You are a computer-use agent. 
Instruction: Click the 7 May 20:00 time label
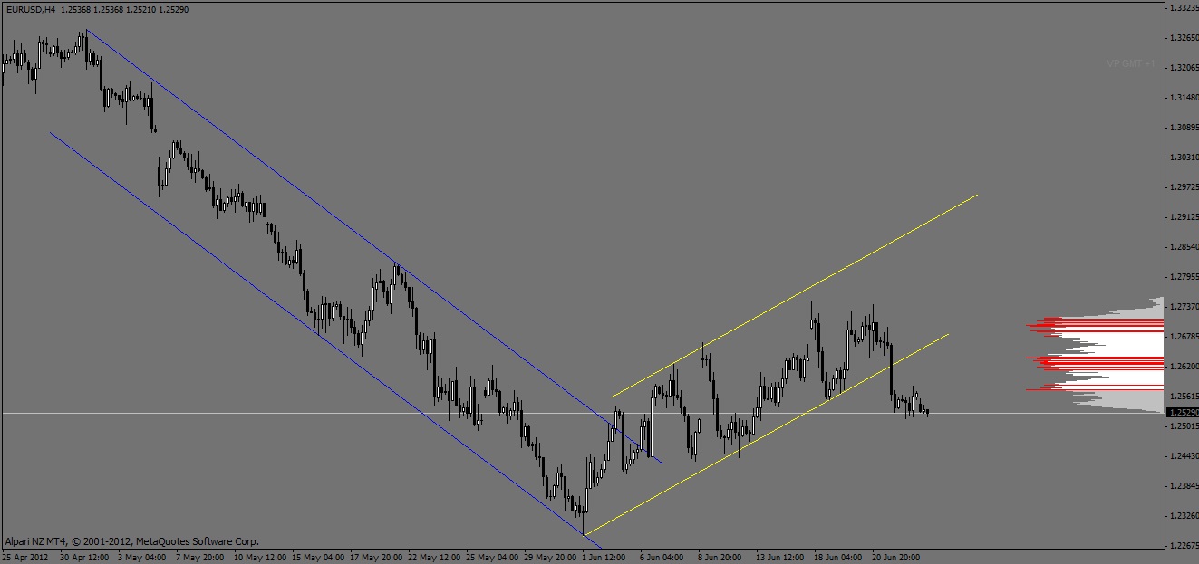pyautogui.click(x=201, y=557)
